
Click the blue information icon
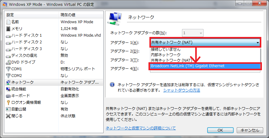click(x=112, y=85)
